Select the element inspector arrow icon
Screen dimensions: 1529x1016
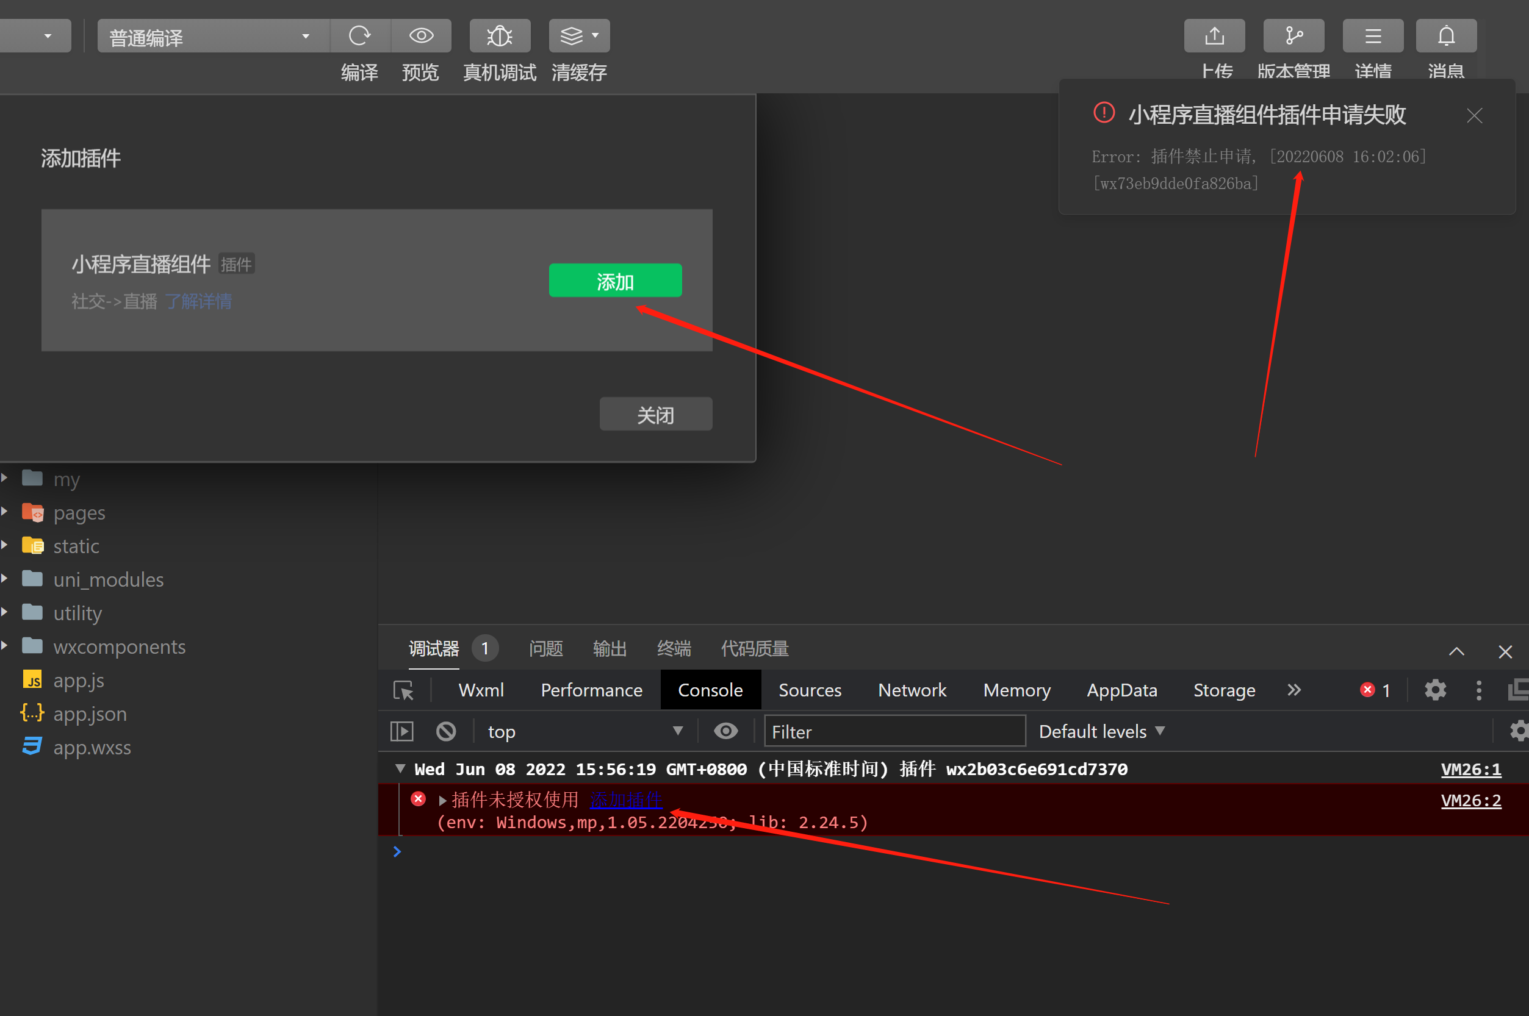pos(403,690)
